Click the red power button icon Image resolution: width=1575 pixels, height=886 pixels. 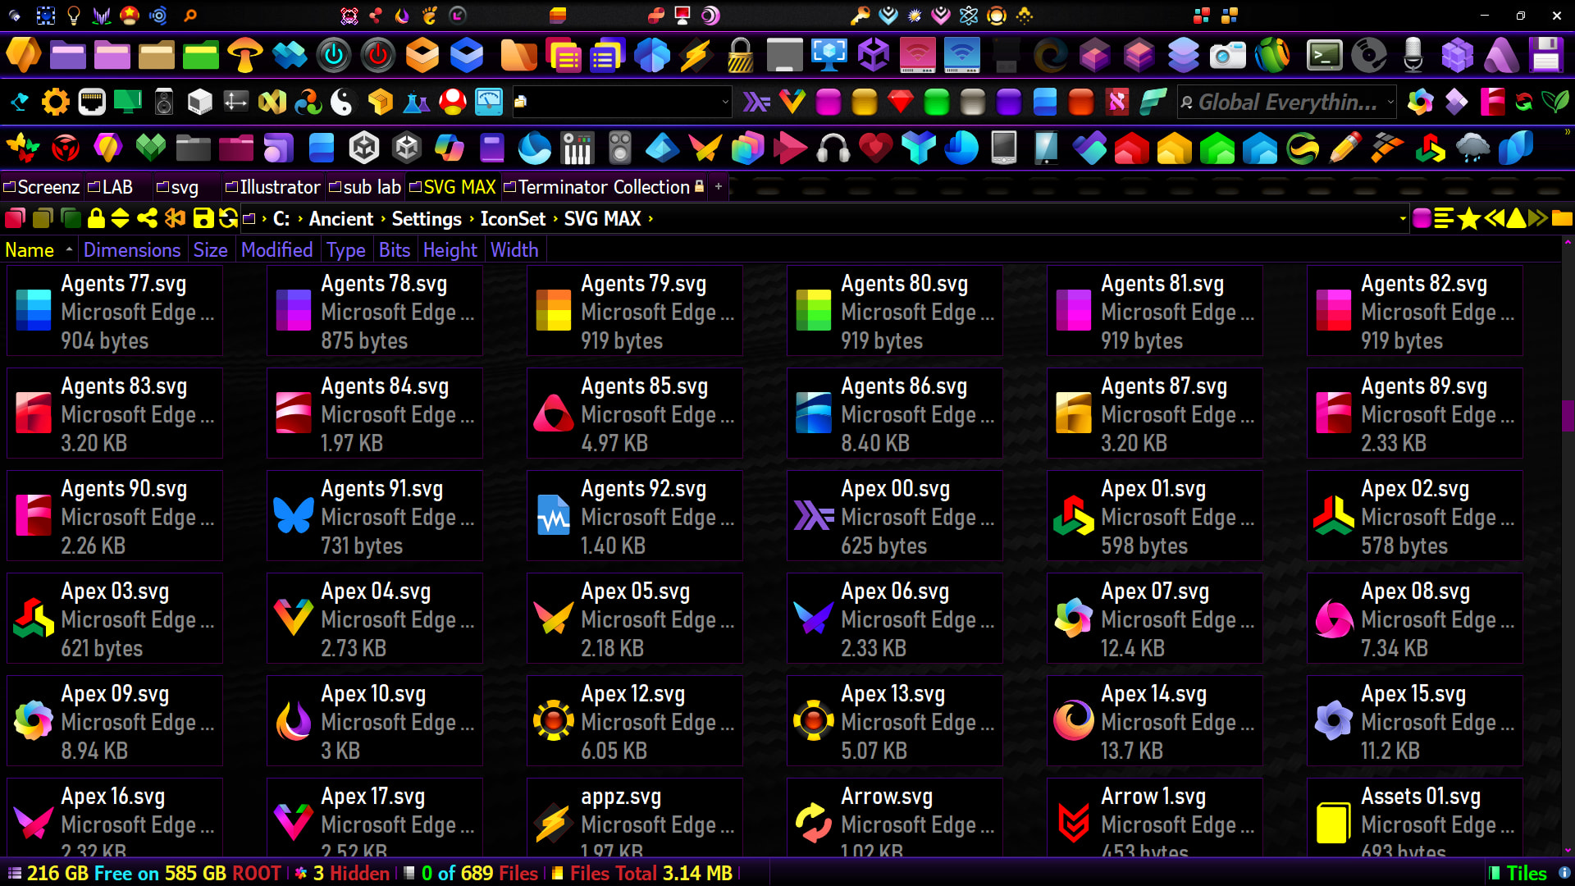click(x=378, y=56)
